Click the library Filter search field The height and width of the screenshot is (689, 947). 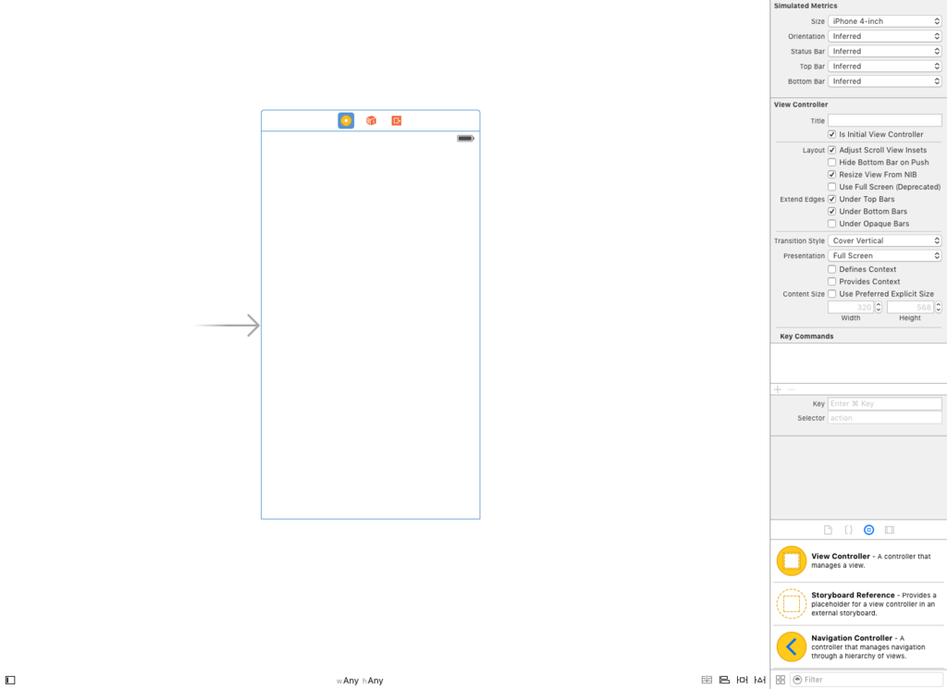(x=867, y=680)
